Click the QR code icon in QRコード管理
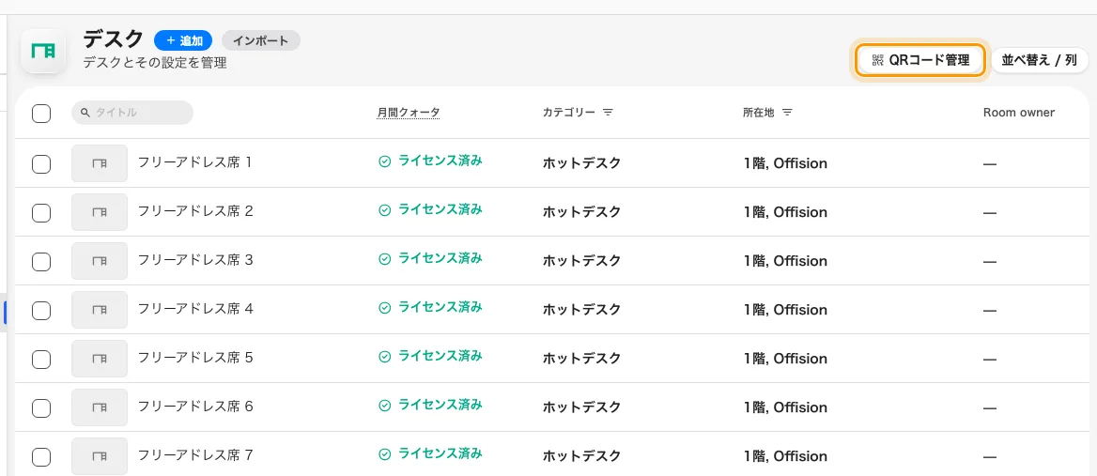The height and width of the screenshot is (476, 1097). click(878, 60)
